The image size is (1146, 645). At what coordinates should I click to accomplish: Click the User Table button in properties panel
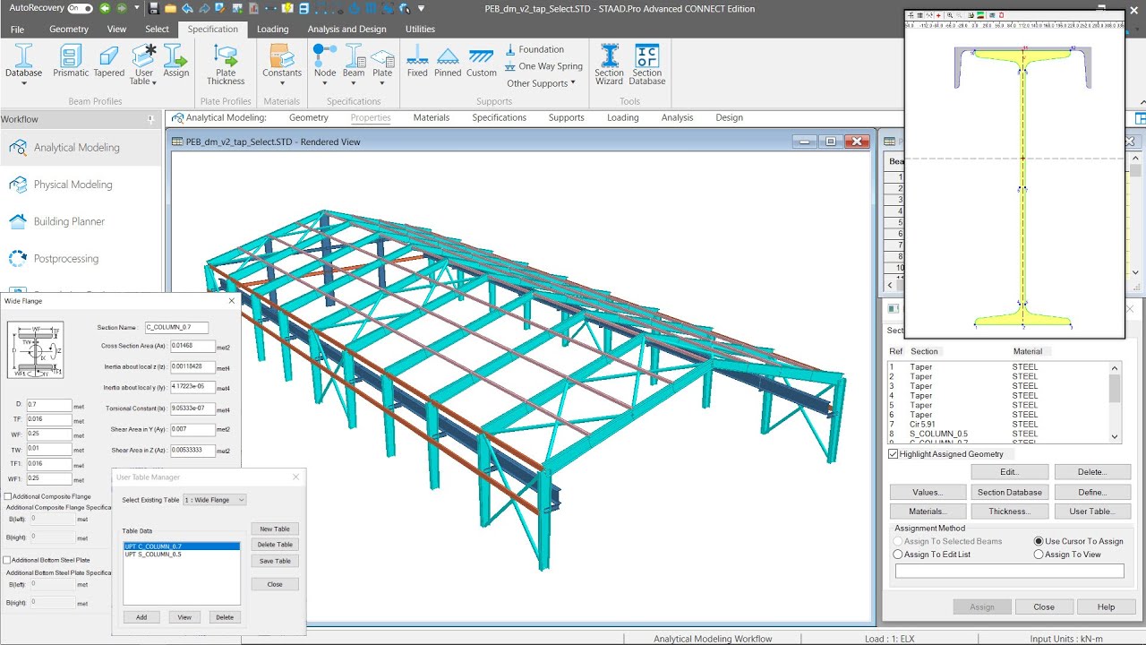1092,512
